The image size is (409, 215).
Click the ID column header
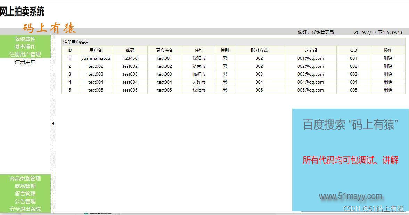tap(70, 50)
